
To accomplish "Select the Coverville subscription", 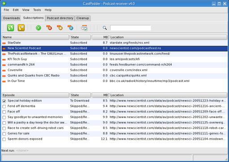I will pyautogui.click(x=114, y=70).
